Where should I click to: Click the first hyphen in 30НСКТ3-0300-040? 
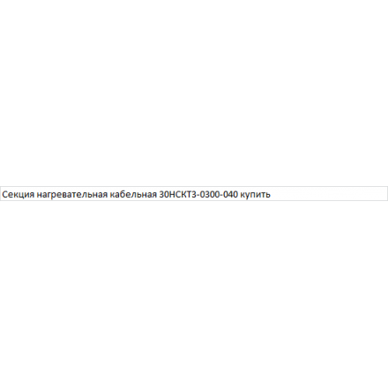tap(198, 196)
